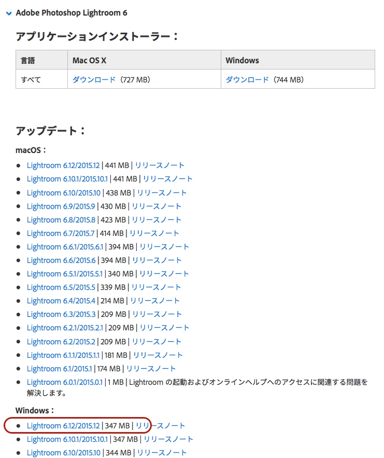Screen dimensions: 384x458
Task: Open Lightroom 6.9/2015.9 update link
Action: click(x=61, y=206)
